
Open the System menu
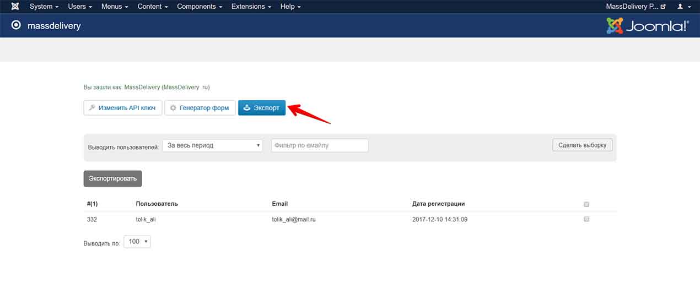(x=44, y=7)
